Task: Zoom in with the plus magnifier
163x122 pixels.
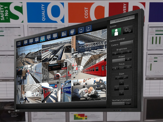Action: (x=125, y=77)
